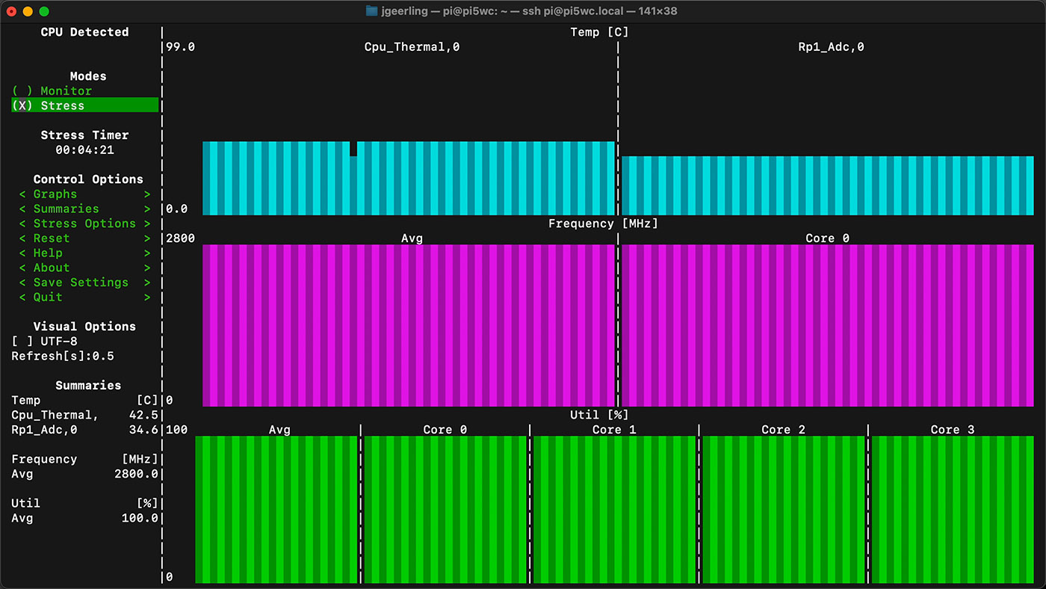The image size is (1046, 589).
Task: Click the window title text
Action: click(529, 11)
